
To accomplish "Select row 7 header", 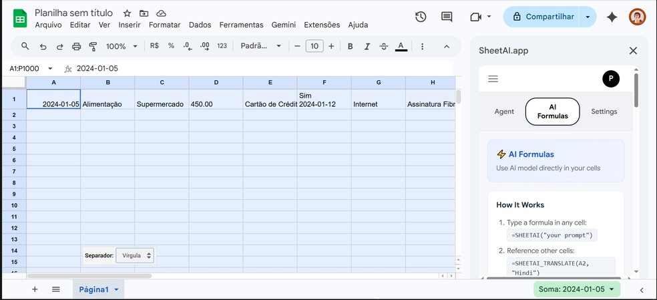I will [x=14, y=171].
